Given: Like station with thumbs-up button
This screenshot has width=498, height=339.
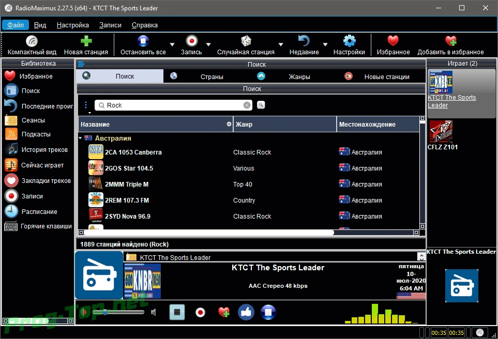Looking at the screenshot, I should point(246,312).
